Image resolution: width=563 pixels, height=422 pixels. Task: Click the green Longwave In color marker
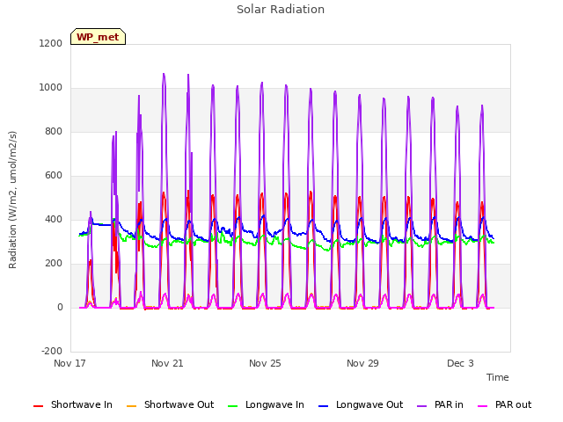pos(232,406)
